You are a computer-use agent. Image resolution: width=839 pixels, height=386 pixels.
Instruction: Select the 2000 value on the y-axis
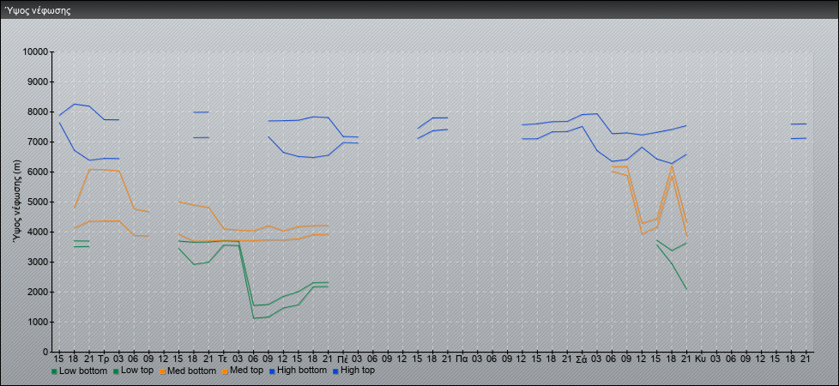[38, 292]
